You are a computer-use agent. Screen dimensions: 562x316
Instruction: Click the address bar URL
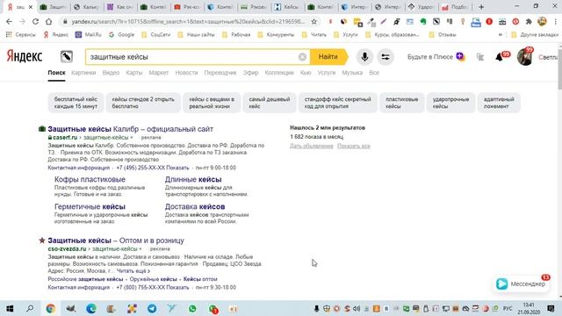coord(187,21)
